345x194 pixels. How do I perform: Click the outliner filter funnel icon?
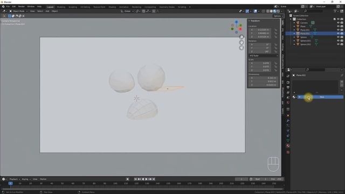(335, 11)
